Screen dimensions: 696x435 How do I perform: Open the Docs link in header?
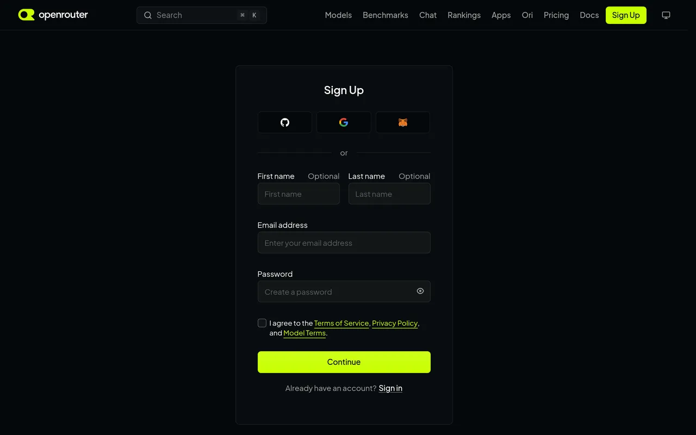pyautogui.click(x=589, y=15)
